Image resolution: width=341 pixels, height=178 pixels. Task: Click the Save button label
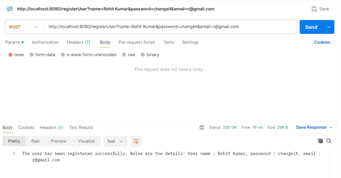pyautogui.click(x=324, y=9)
